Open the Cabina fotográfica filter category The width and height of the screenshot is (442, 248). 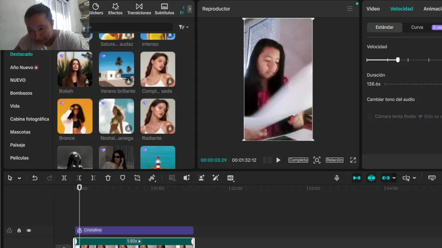pos(30,119)
